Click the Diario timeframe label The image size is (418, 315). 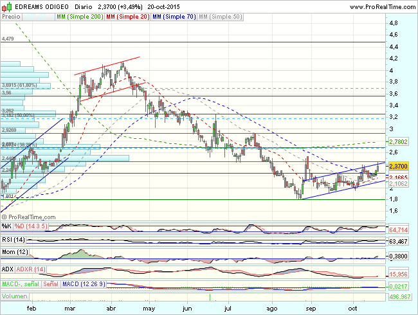coord(84,7)
